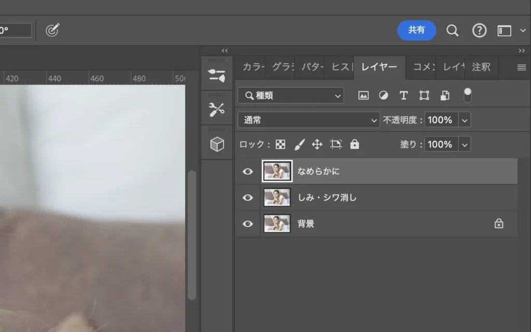Screen dimensions: 531x332
Task: Hide the なめらかに layer
Action: (x=248, y=171)
